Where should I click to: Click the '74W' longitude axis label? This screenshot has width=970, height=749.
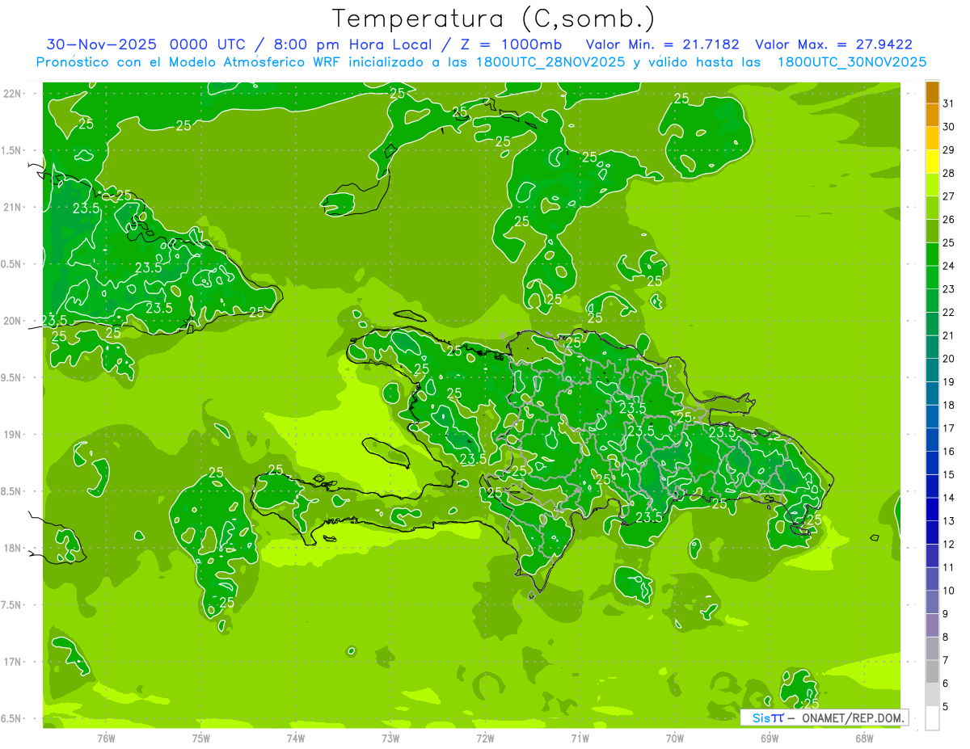tap(296, 738)
